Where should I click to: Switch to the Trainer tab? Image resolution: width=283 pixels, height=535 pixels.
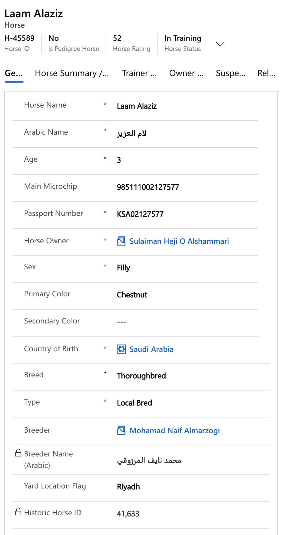(x=139, y=73)
